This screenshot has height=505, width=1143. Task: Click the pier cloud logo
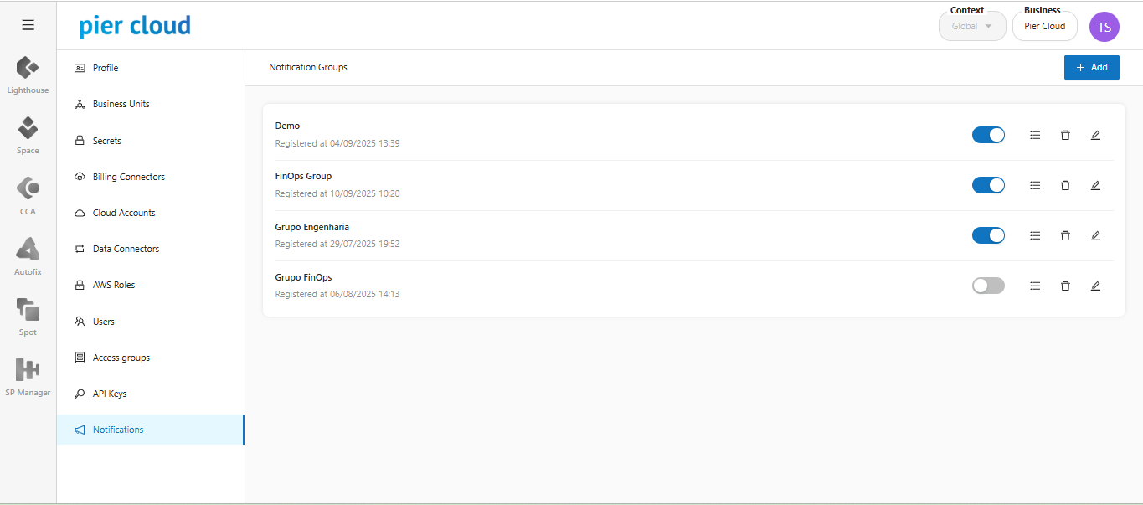tap(135, 26)
